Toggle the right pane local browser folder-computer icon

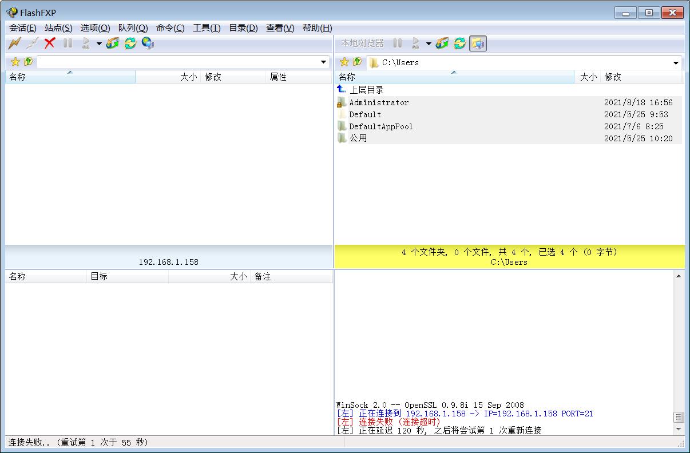pyautogui.click(x=478, y=43)
